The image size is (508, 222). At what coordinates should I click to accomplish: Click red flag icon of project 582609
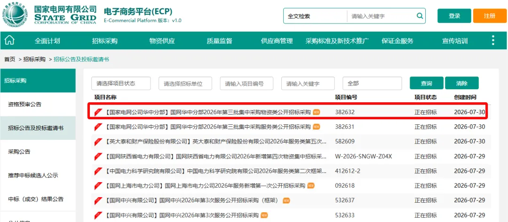(x=98, y=142)
